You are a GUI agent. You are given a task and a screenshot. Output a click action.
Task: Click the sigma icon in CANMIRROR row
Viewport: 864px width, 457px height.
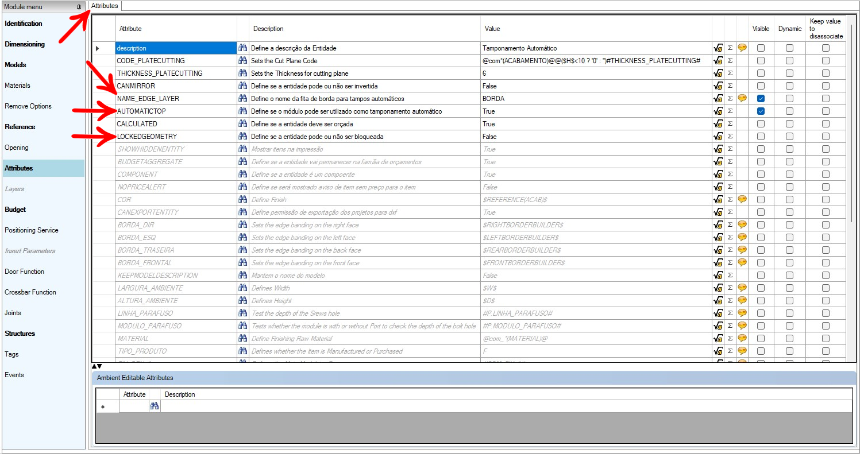tap(730, 86)
